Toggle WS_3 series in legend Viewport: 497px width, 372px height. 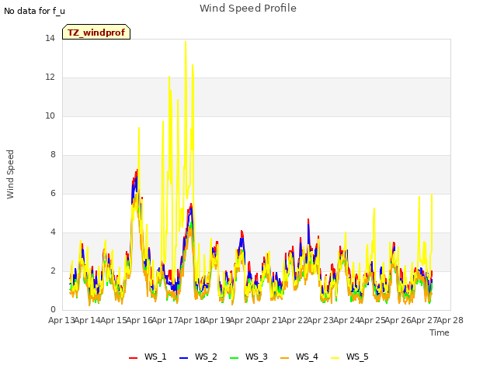point(248,356)
